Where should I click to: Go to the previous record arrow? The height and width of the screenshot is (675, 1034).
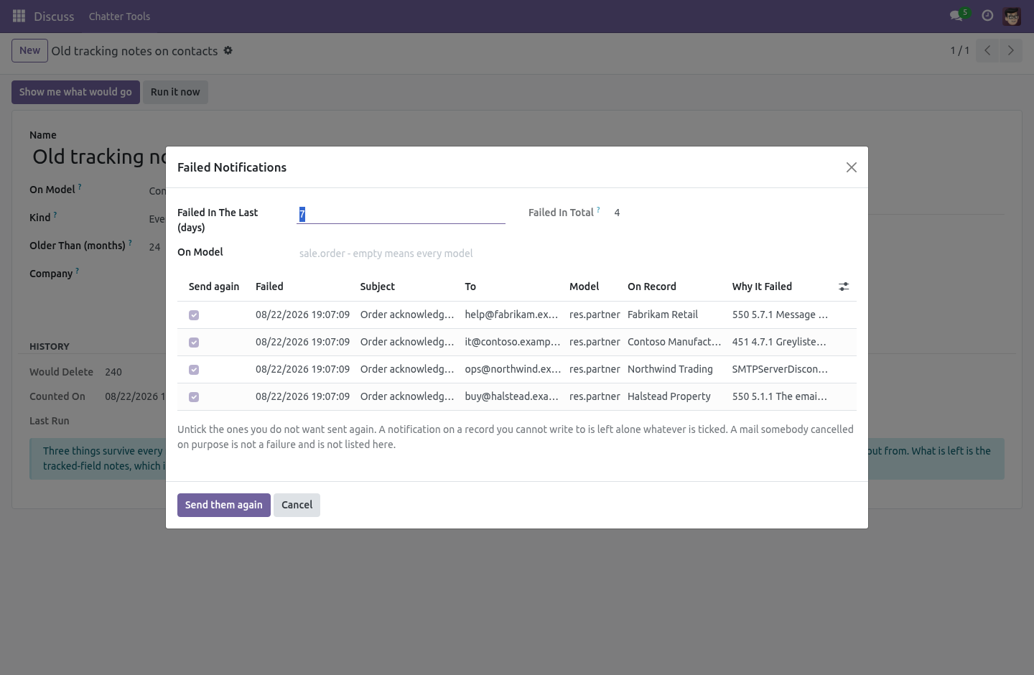pos(987,50)
